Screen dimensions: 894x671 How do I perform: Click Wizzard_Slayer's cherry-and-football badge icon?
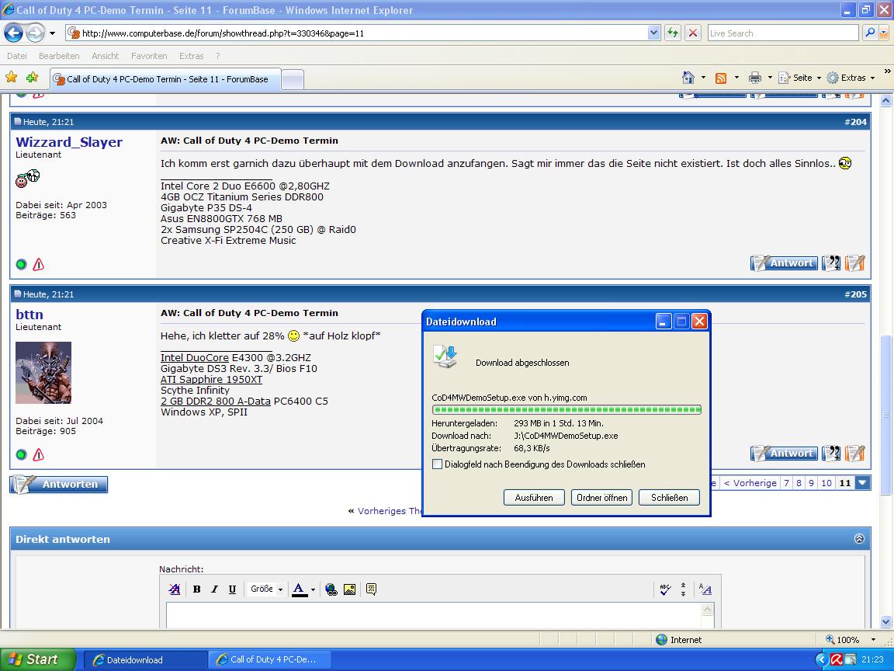click(x=27, y=179)
